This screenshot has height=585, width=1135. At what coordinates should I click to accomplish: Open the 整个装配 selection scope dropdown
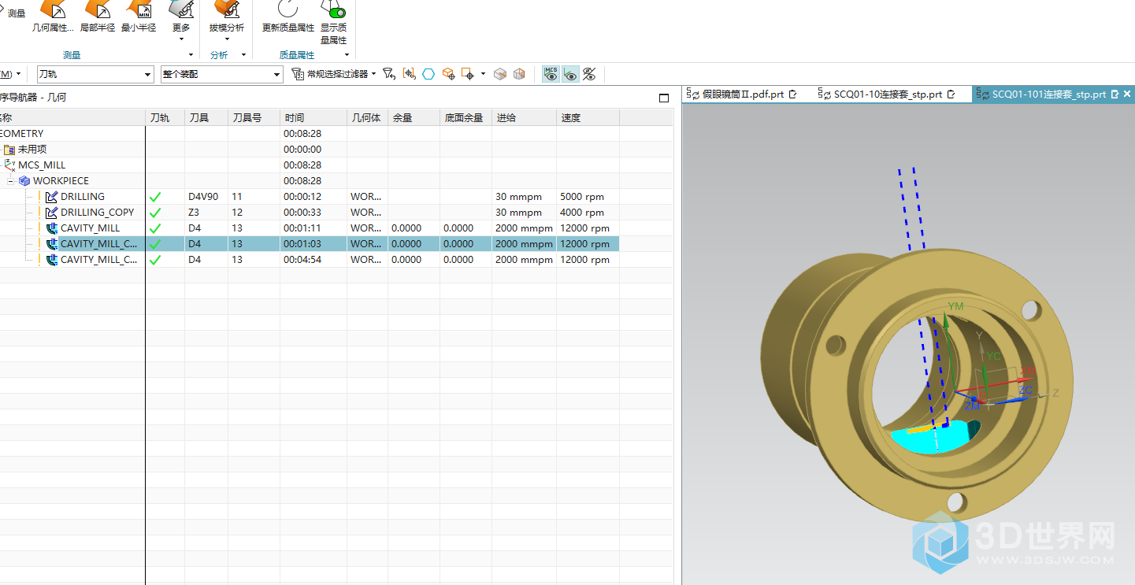221,74
